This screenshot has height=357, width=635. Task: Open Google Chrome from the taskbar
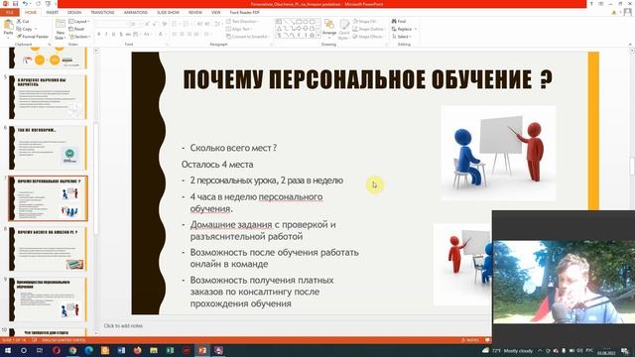pos(72,350)
